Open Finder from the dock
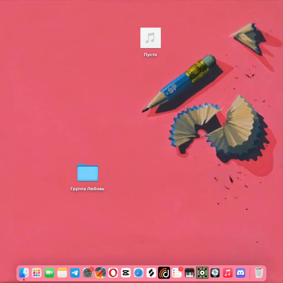The height and width of the screenshot is (283, 283). (x=24, y=273)
